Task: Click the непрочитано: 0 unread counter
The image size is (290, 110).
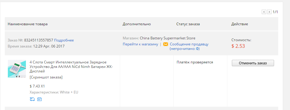Action: click(x=185, y=49)
